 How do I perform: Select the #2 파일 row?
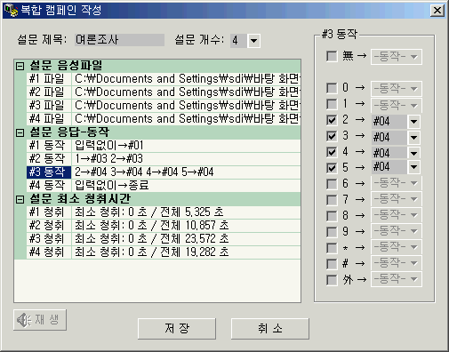pyautogui.click(x=164, y=92)
